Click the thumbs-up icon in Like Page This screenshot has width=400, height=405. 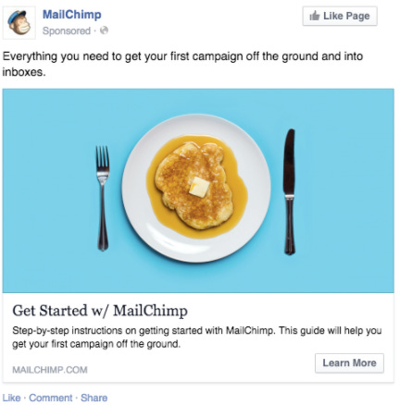coord(315,16)
